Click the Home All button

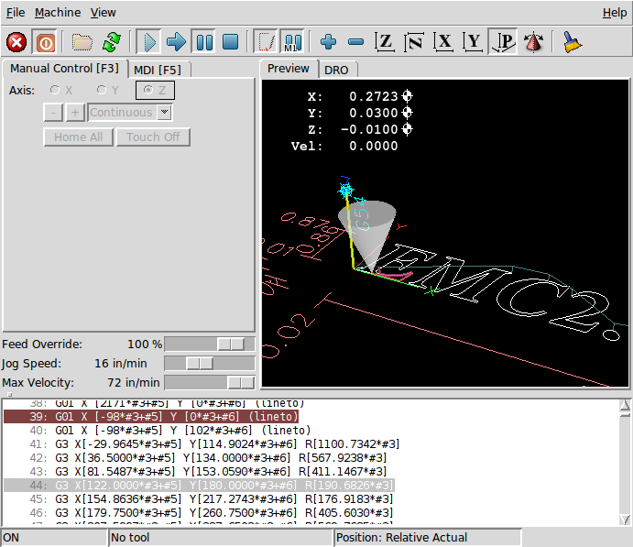pos(78,137)
